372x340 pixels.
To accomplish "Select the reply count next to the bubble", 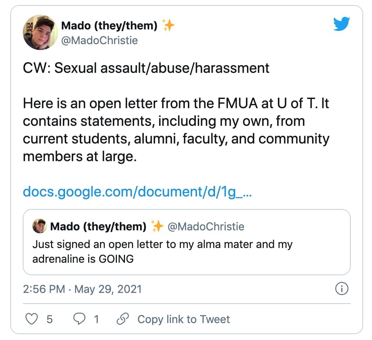I will pyautogui.click(x=96, y=320).
